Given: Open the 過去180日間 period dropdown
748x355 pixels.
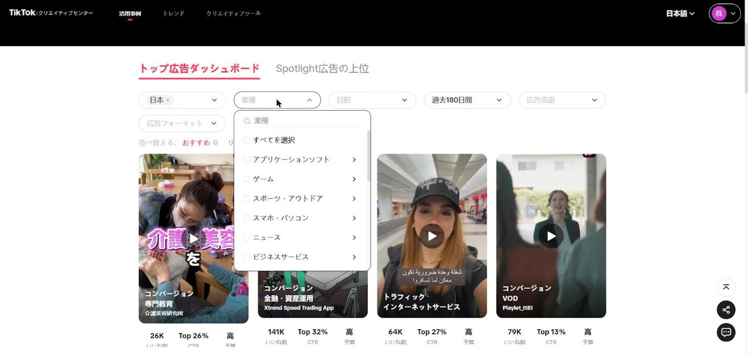Looking at the screenshot, I should point(467,100).
